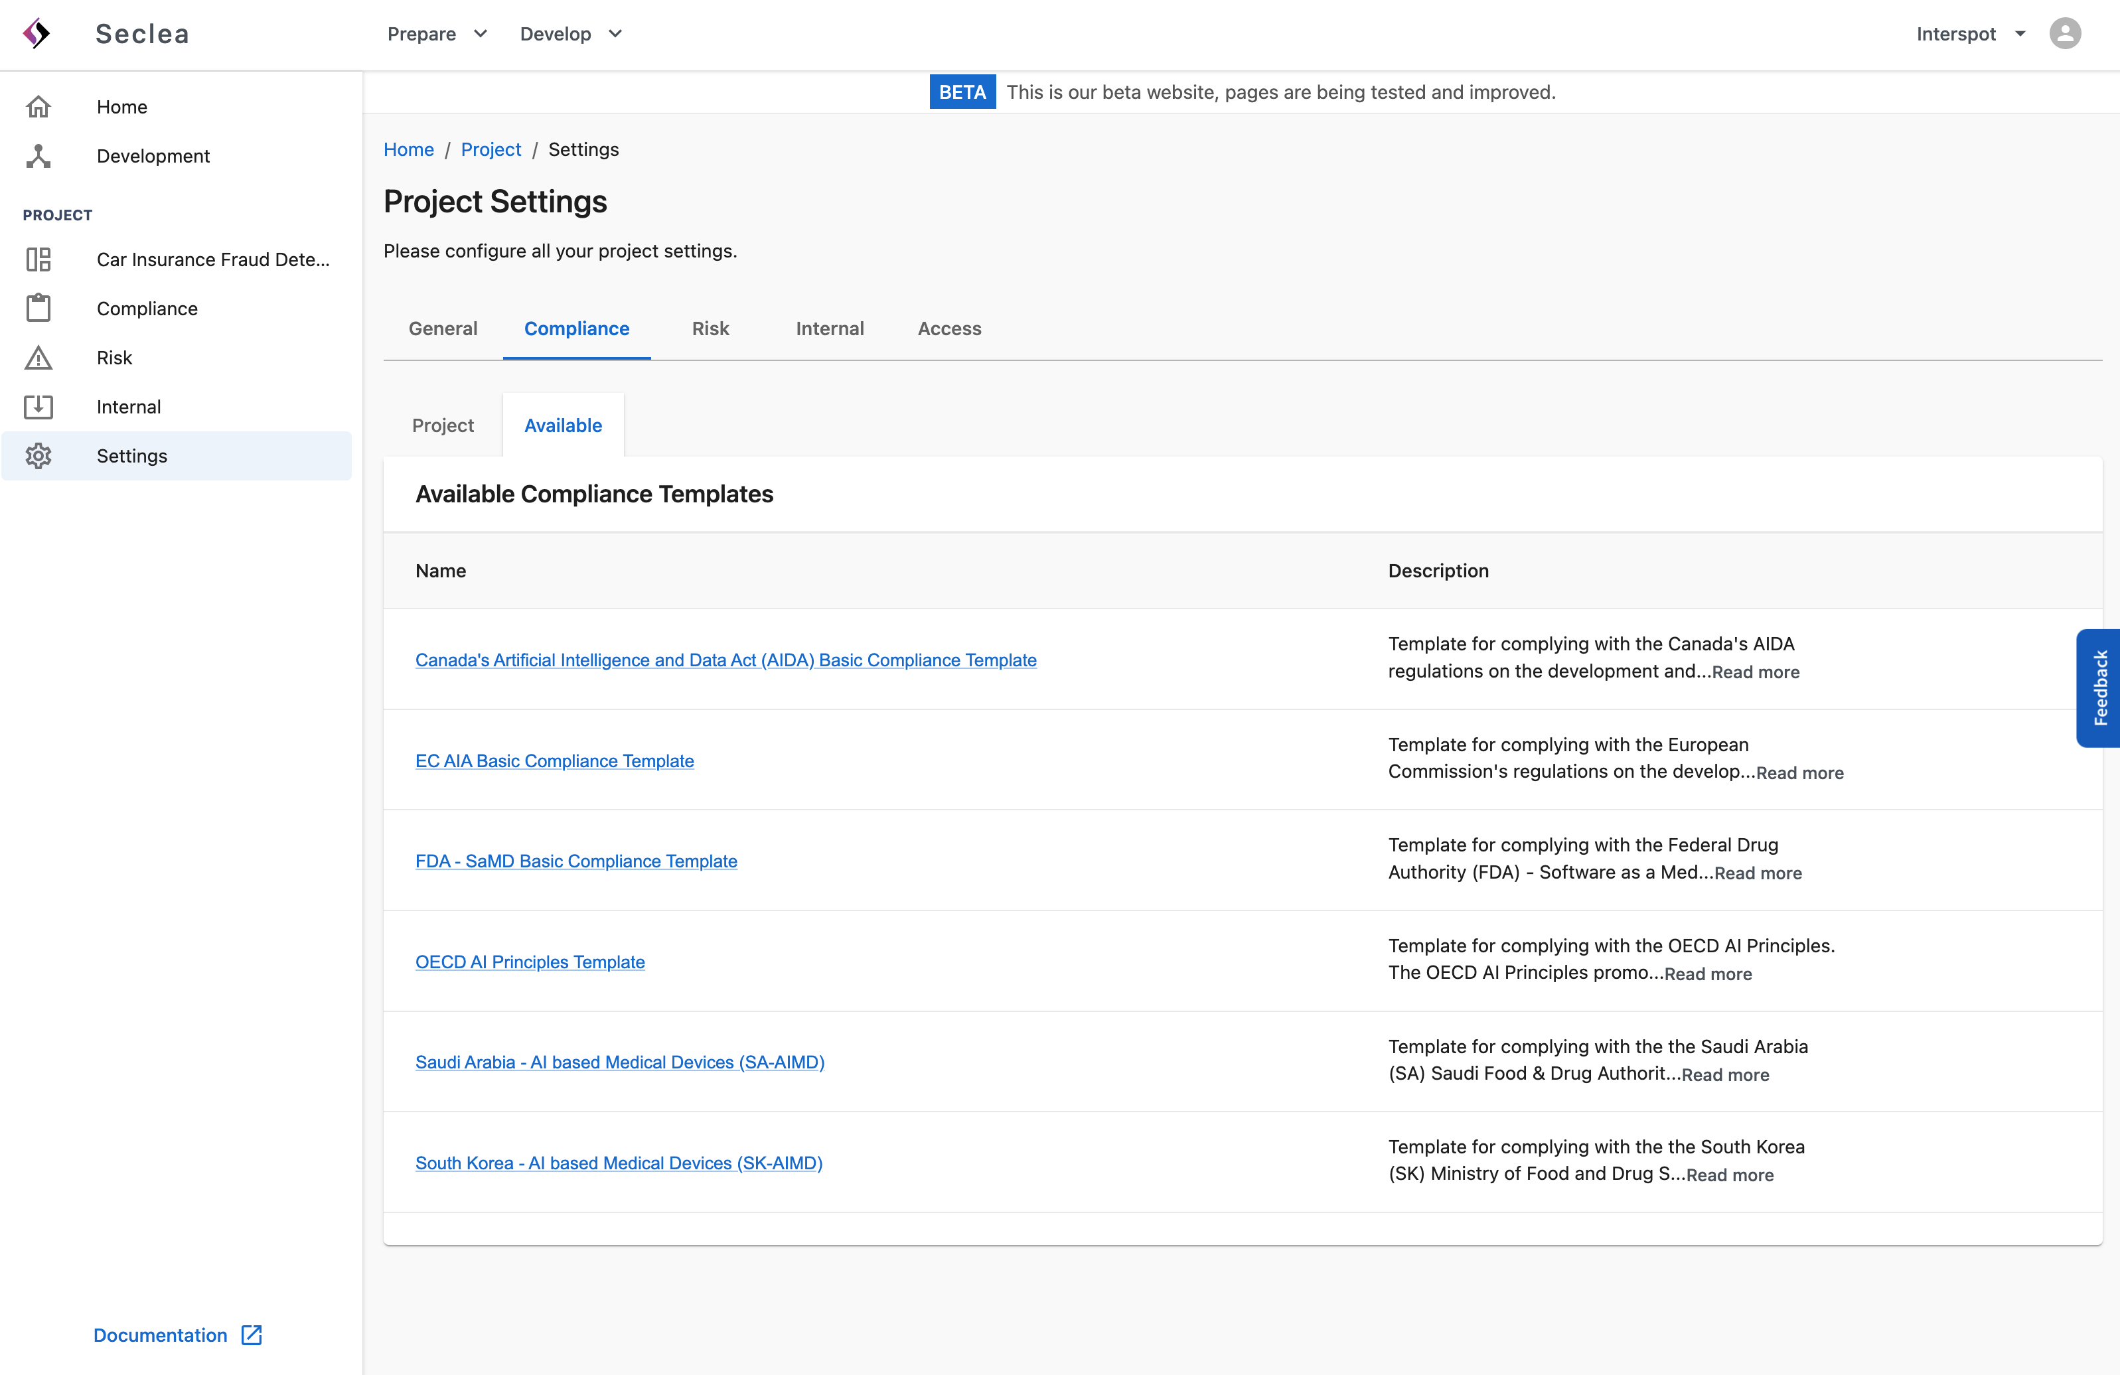This screenshot has width=2120, height=1375.
Task: Click the Settings gear icon
Action: 38,456
